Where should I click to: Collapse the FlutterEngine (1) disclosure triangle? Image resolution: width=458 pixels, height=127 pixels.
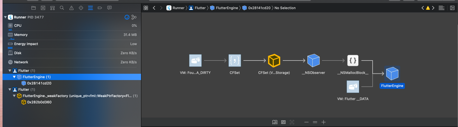pos(14,77)
